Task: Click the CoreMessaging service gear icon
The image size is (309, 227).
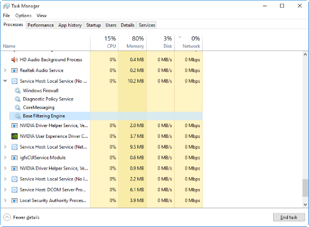Action: coord(18,107)
